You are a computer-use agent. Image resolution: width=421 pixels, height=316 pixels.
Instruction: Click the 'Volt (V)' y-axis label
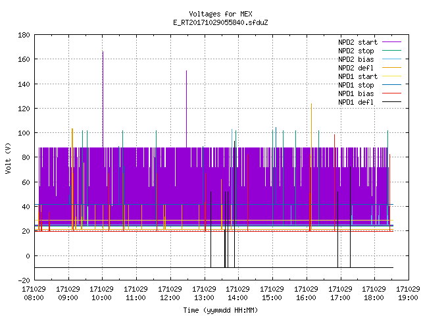click(8, 158)
